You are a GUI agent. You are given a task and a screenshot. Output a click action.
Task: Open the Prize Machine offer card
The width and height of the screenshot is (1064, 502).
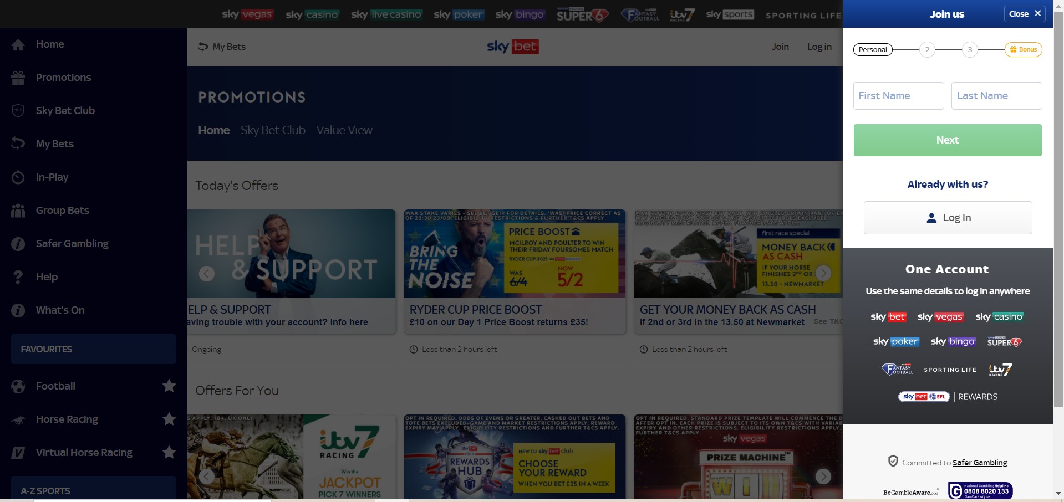(x=738, y=457)
